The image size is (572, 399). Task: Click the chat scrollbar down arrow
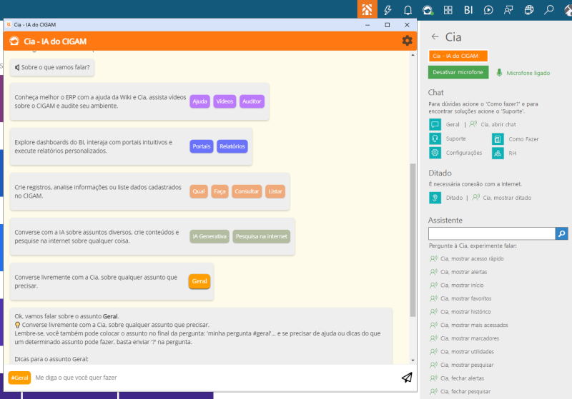coord(413,360)
